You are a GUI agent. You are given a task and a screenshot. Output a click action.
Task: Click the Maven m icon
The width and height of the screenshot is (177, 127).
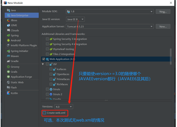tap(8, 56)
